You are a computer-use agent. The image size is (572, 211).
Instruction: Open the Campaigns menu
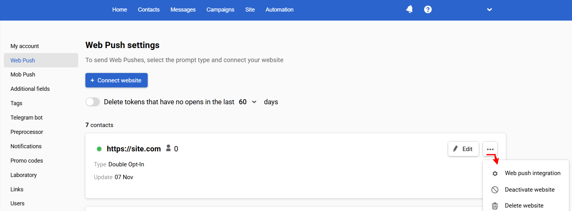click(x=220, y=10)
